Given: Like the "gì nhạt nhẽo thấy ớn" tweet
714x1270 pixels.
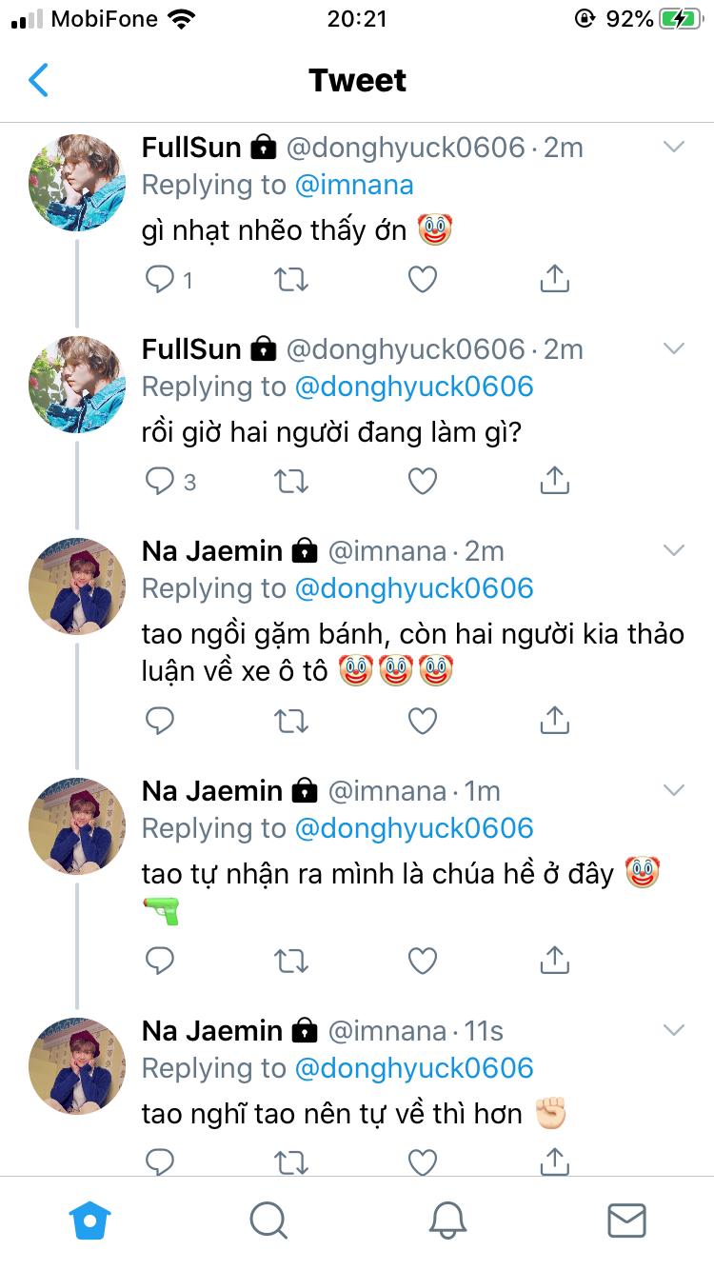Looking at the screenshot, I should [422, 279].
